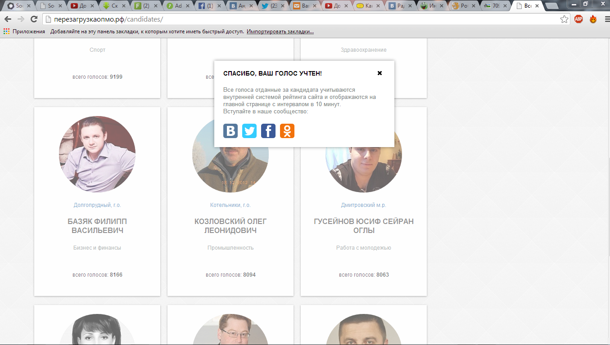This screenshot has width=610, height=345.
Task: Open Козловский Олег Леонидович's photo
Action: click(x=230, y=170)
